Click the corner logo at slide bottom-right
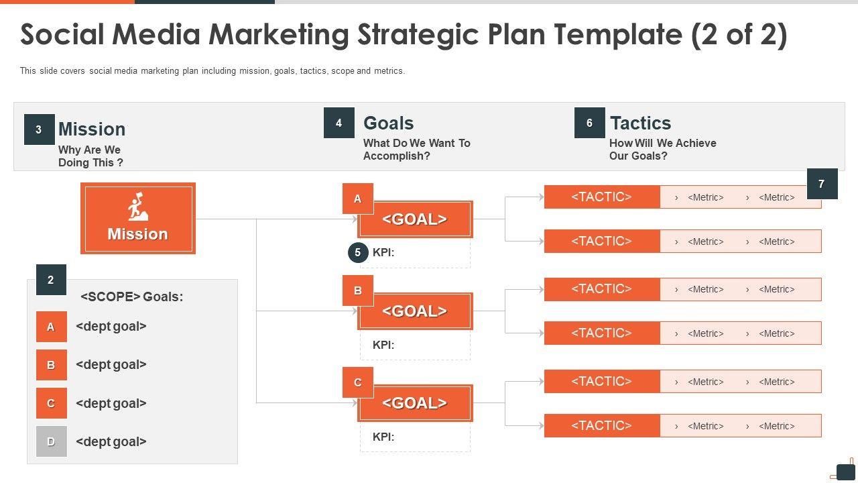Viewport: 858px width, 483px height. tap(845, 471)
